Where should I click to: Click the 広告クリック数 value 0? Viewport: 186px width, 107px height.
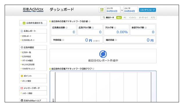(100, 32)
